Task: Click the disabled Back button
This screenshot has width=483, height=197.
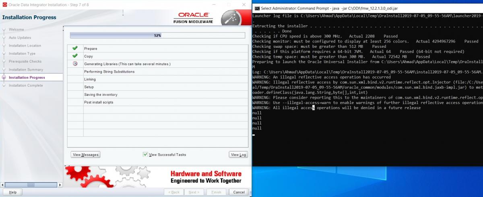Action: click(x=174, y=192)
